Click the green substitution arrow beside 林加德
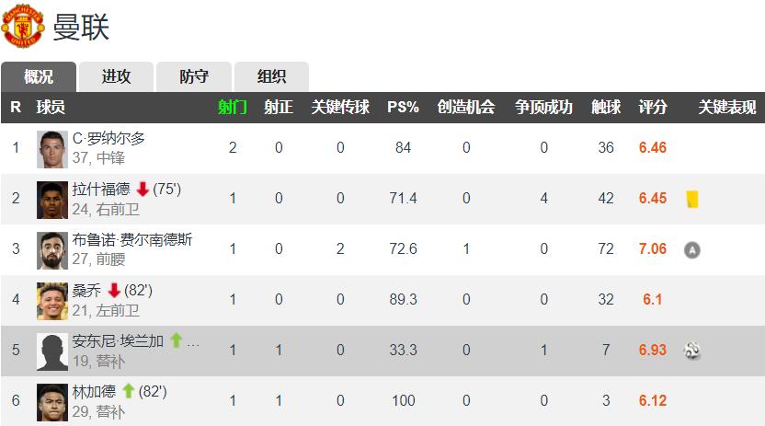Viewport: 765px width, 426px height. 128,392
